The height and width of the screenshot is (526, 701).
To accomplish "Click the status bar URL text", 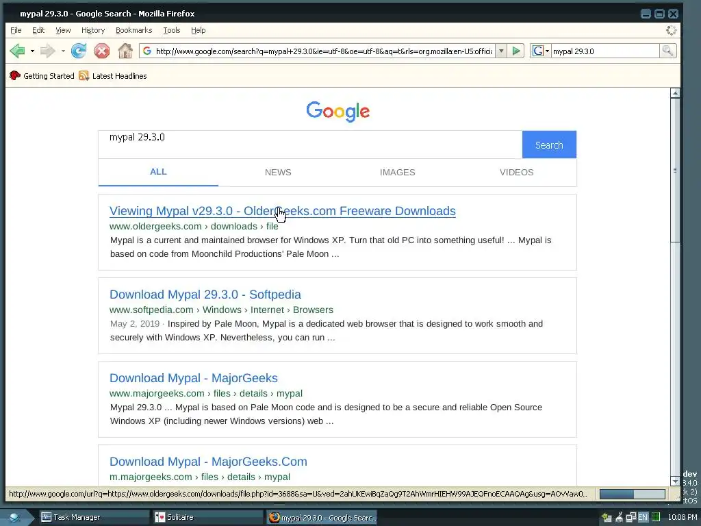I will click(298, 494).
